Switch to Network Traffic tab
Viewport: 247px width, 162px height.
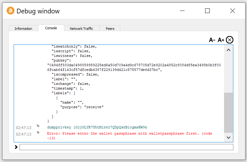pos(81,28)
